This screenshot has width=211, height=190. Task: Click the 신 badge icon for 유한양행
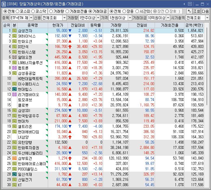click(14, 142)
